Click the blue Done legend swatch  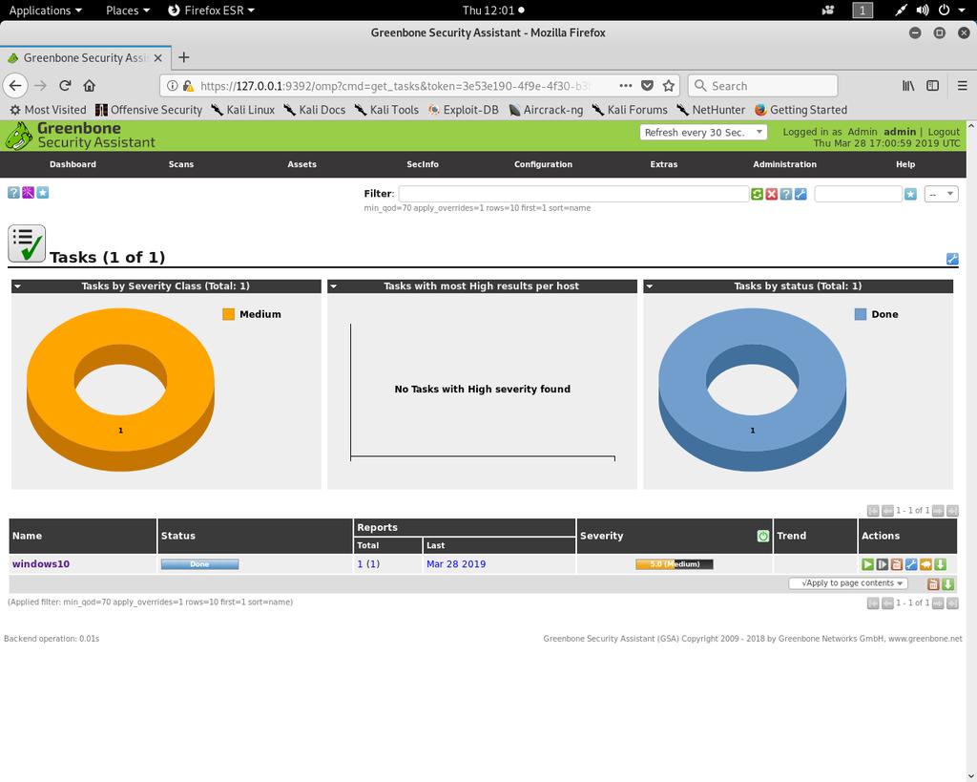(861, 314)
